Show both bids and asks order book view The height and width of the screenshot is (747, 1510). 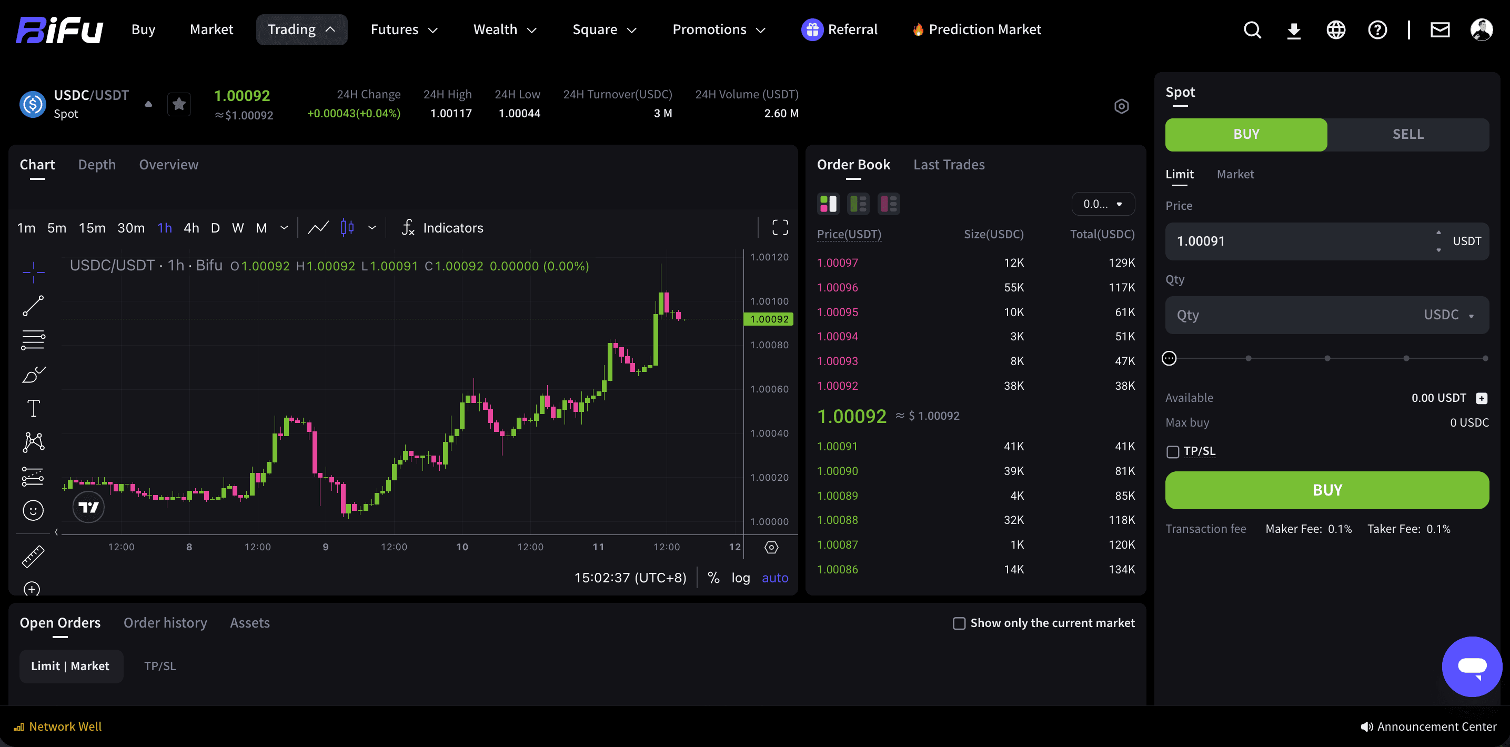coord(828,204)
